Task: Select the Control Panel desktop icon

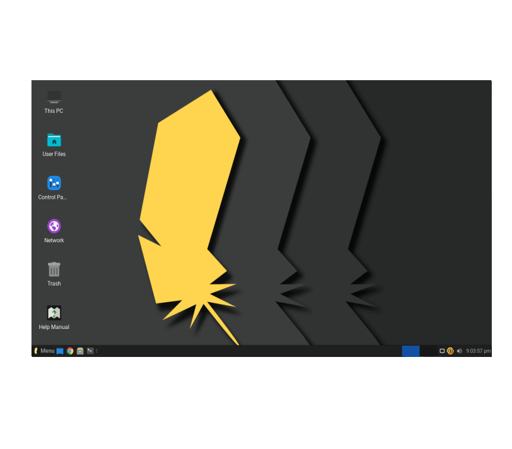Action: tap(54, 183)
